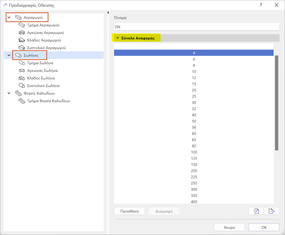Select value 100 in the list

click(x=194, y=152)
